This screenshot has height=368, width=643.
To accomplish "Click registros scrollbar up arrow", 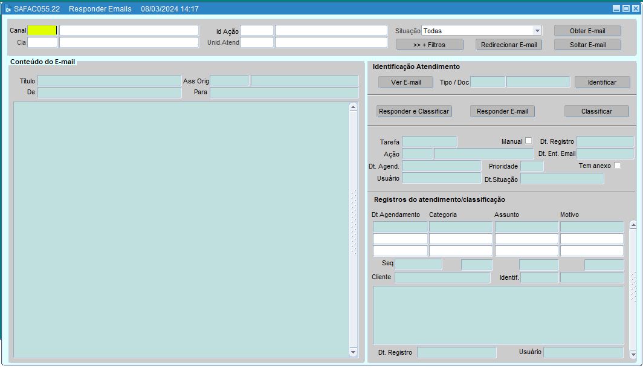I will [633, 225].
